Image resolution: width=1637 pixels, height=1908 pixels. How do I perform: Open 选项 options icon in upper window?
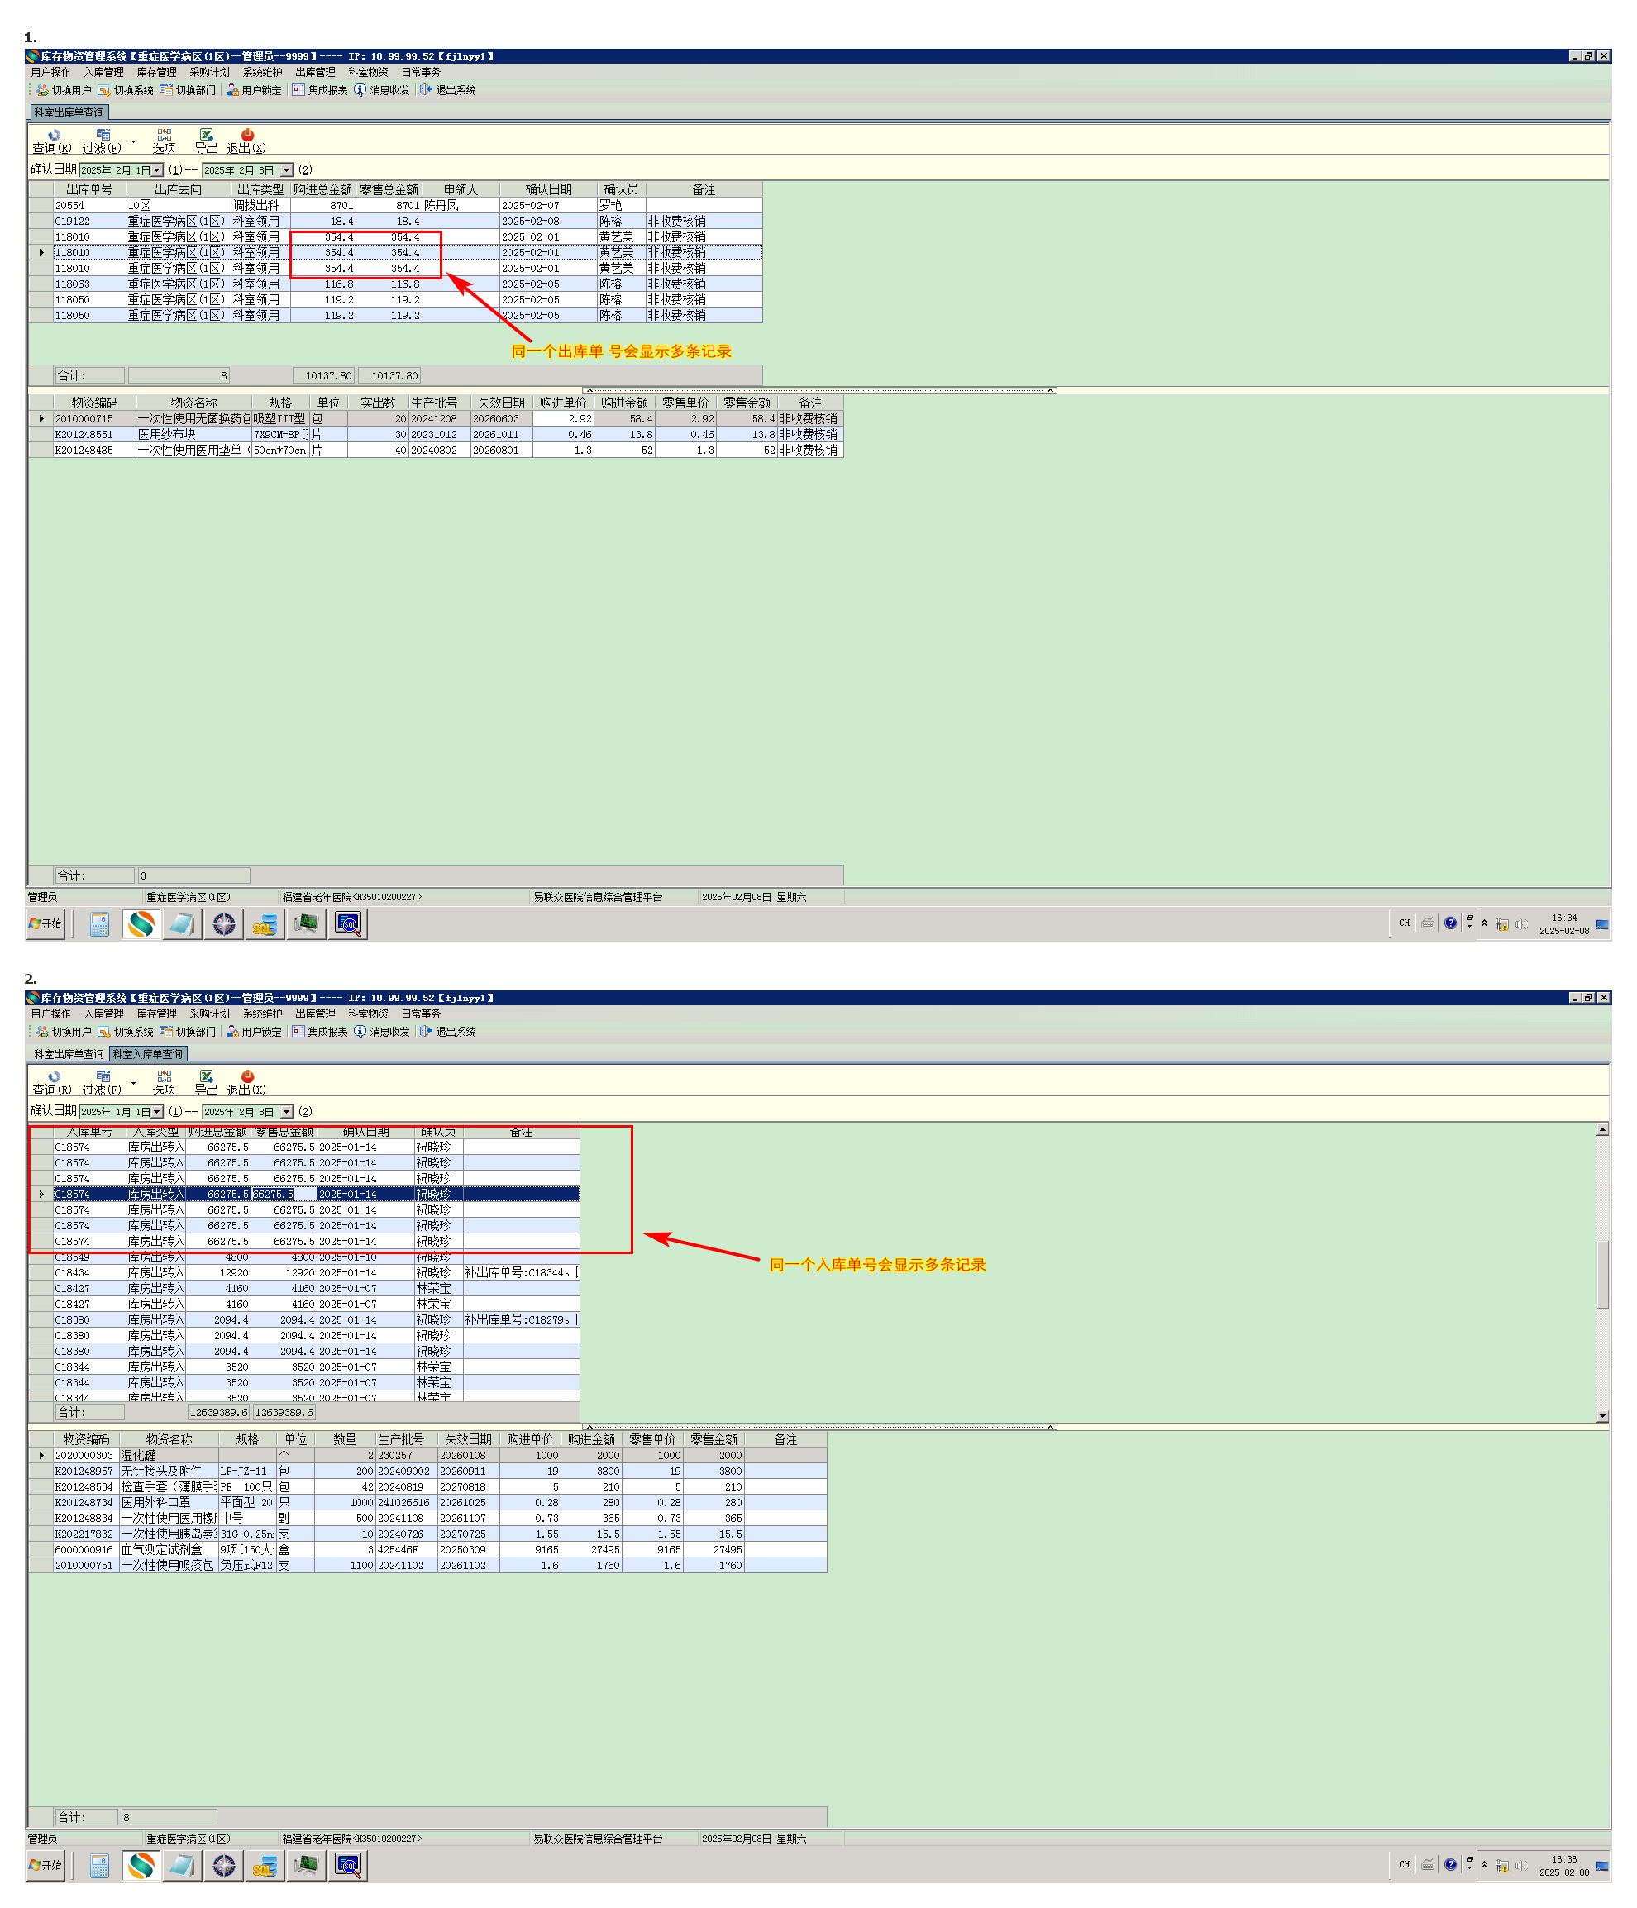click(164, 136)
